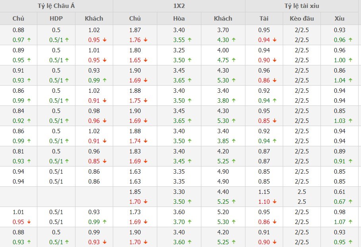Screen dimensions: 361x247
Task: Click the 1.15 Tài odds value
Action: click(x=264, y=192)
